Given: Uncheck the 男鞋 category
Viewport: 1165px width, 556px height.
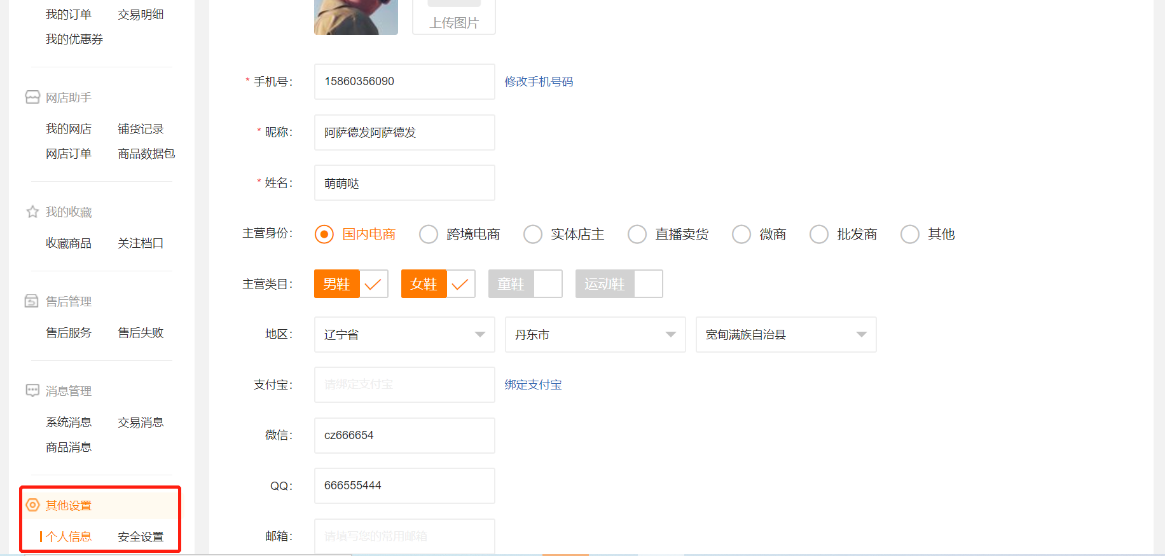Looking at the screenshot, I should click(351, 284).
